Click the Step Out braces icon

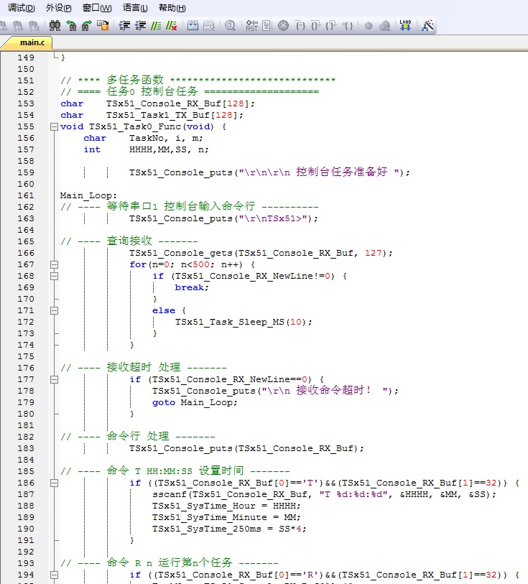click(x=330, y=26)
